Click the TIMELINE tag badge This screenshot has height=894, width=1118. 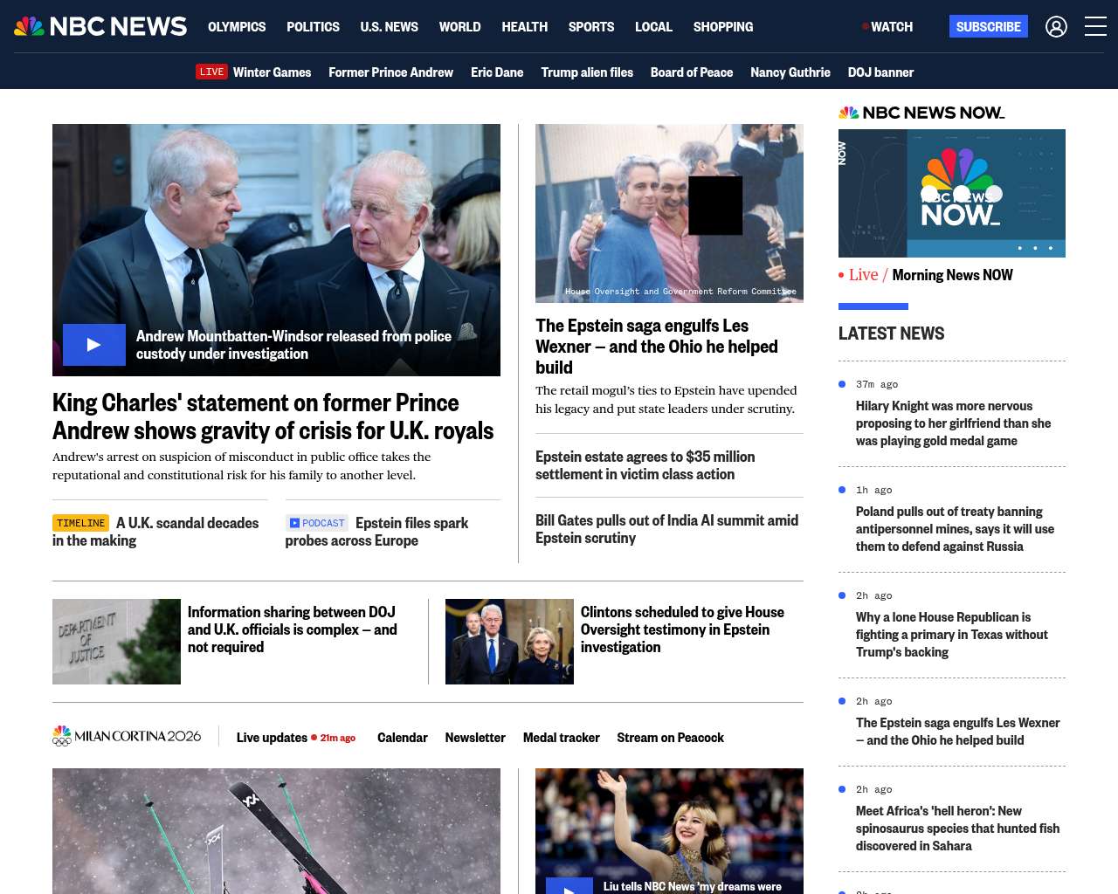click(80, 523)
